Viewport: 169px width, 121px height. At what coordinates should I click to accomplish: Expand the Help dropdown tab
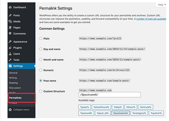point(161,5)
